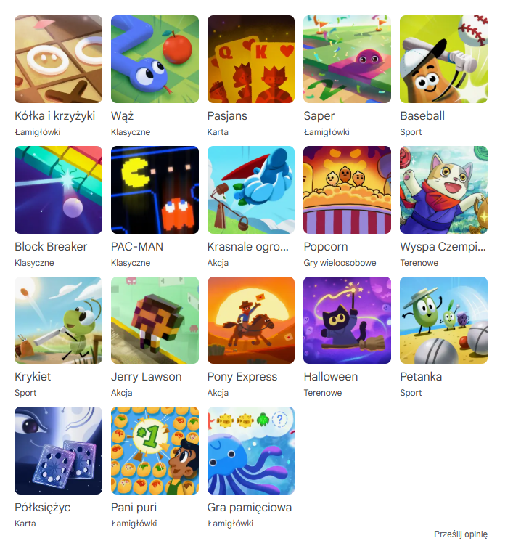Start the Półksiężyc card game tile
The height and width of the screenshot is (541, 521).
pyautogui.click(x=58, y=451)
